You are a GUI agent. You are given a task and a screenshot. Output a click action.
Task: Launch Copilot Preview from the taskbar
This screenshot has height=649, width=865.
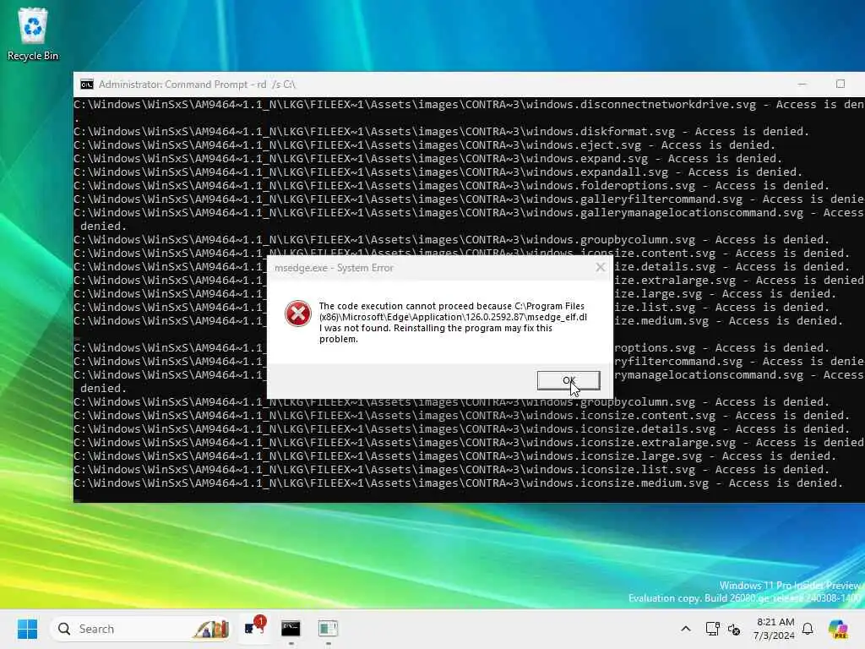(x=838, y=629)
